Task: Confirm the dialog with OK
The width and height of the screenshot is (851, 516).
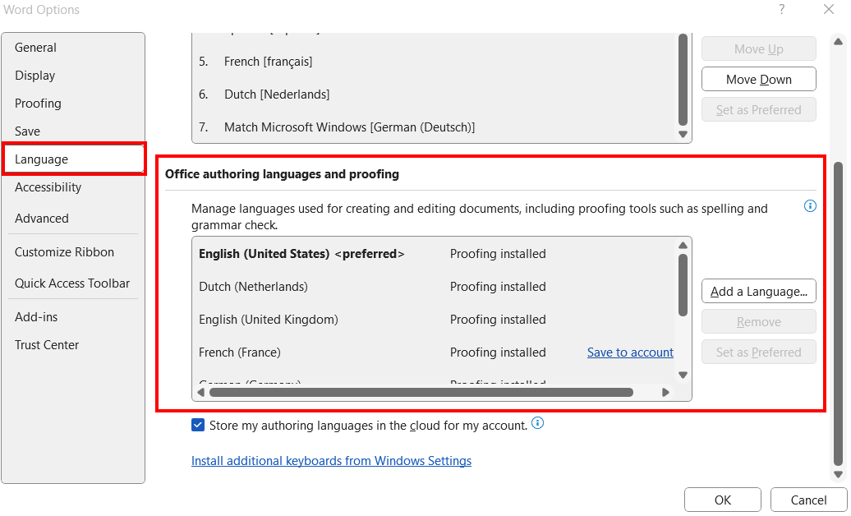Action: tap(722, 500)
